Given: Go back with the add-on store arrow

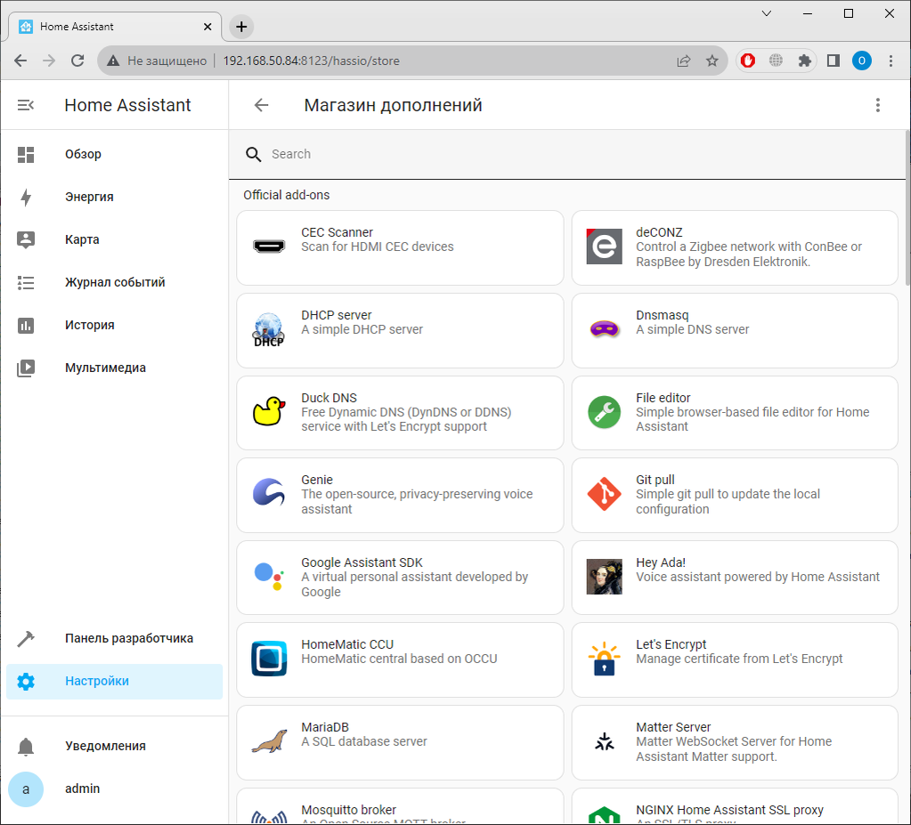Looking at the screenshot, I should click(262, 105).
